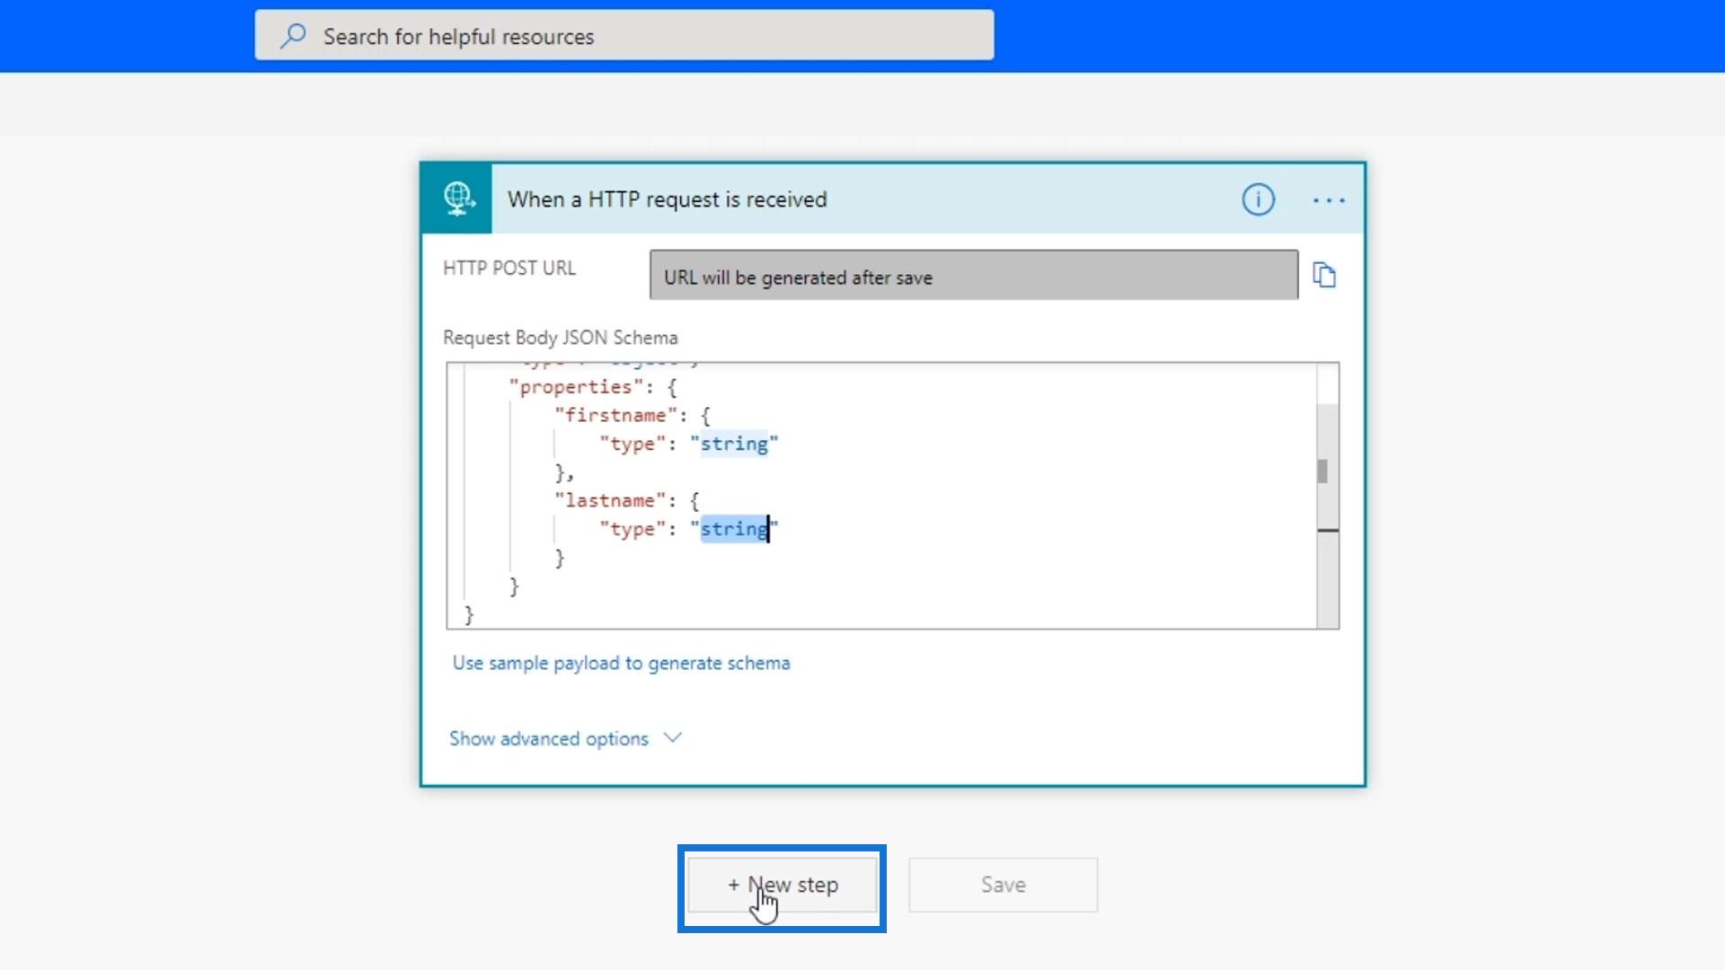Click the 'Request Body JSON Schema' label
This screenshot has height=970, width=1725.
coord(560,338)
